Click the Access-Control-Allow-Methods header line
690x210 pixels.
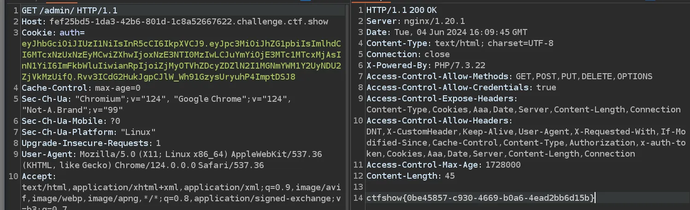509,76
